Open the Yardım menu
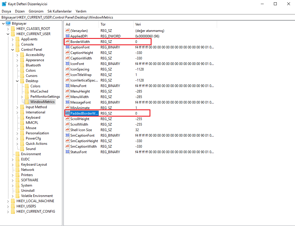The image size is (295, 226). tap(81, 11)
